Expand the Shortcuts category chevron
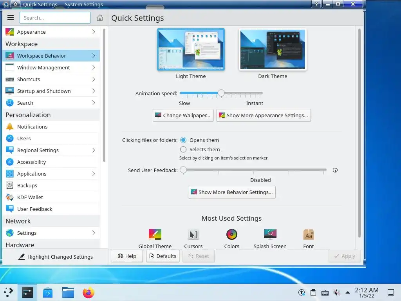This screenshot has width=401, height=301. coord(94,79)
